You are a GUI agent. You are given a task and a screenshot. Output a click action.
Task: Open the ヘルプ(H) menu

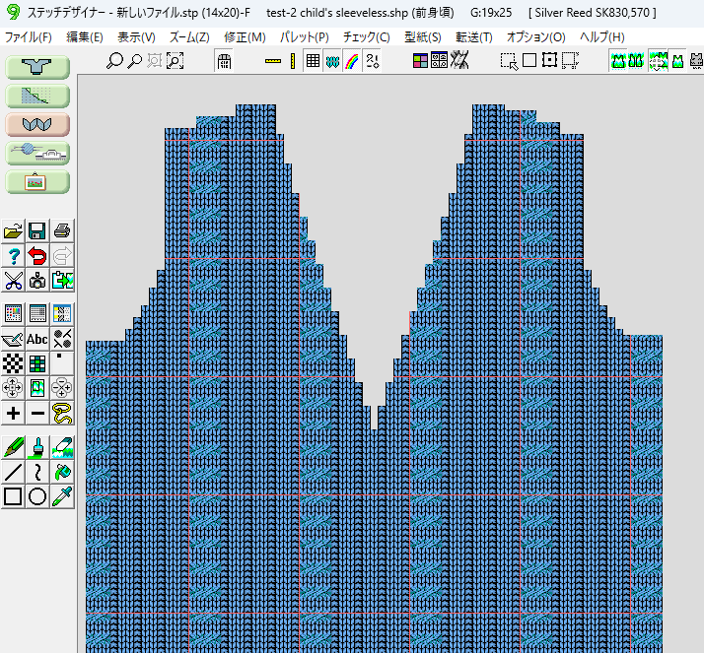coord(601,36)
